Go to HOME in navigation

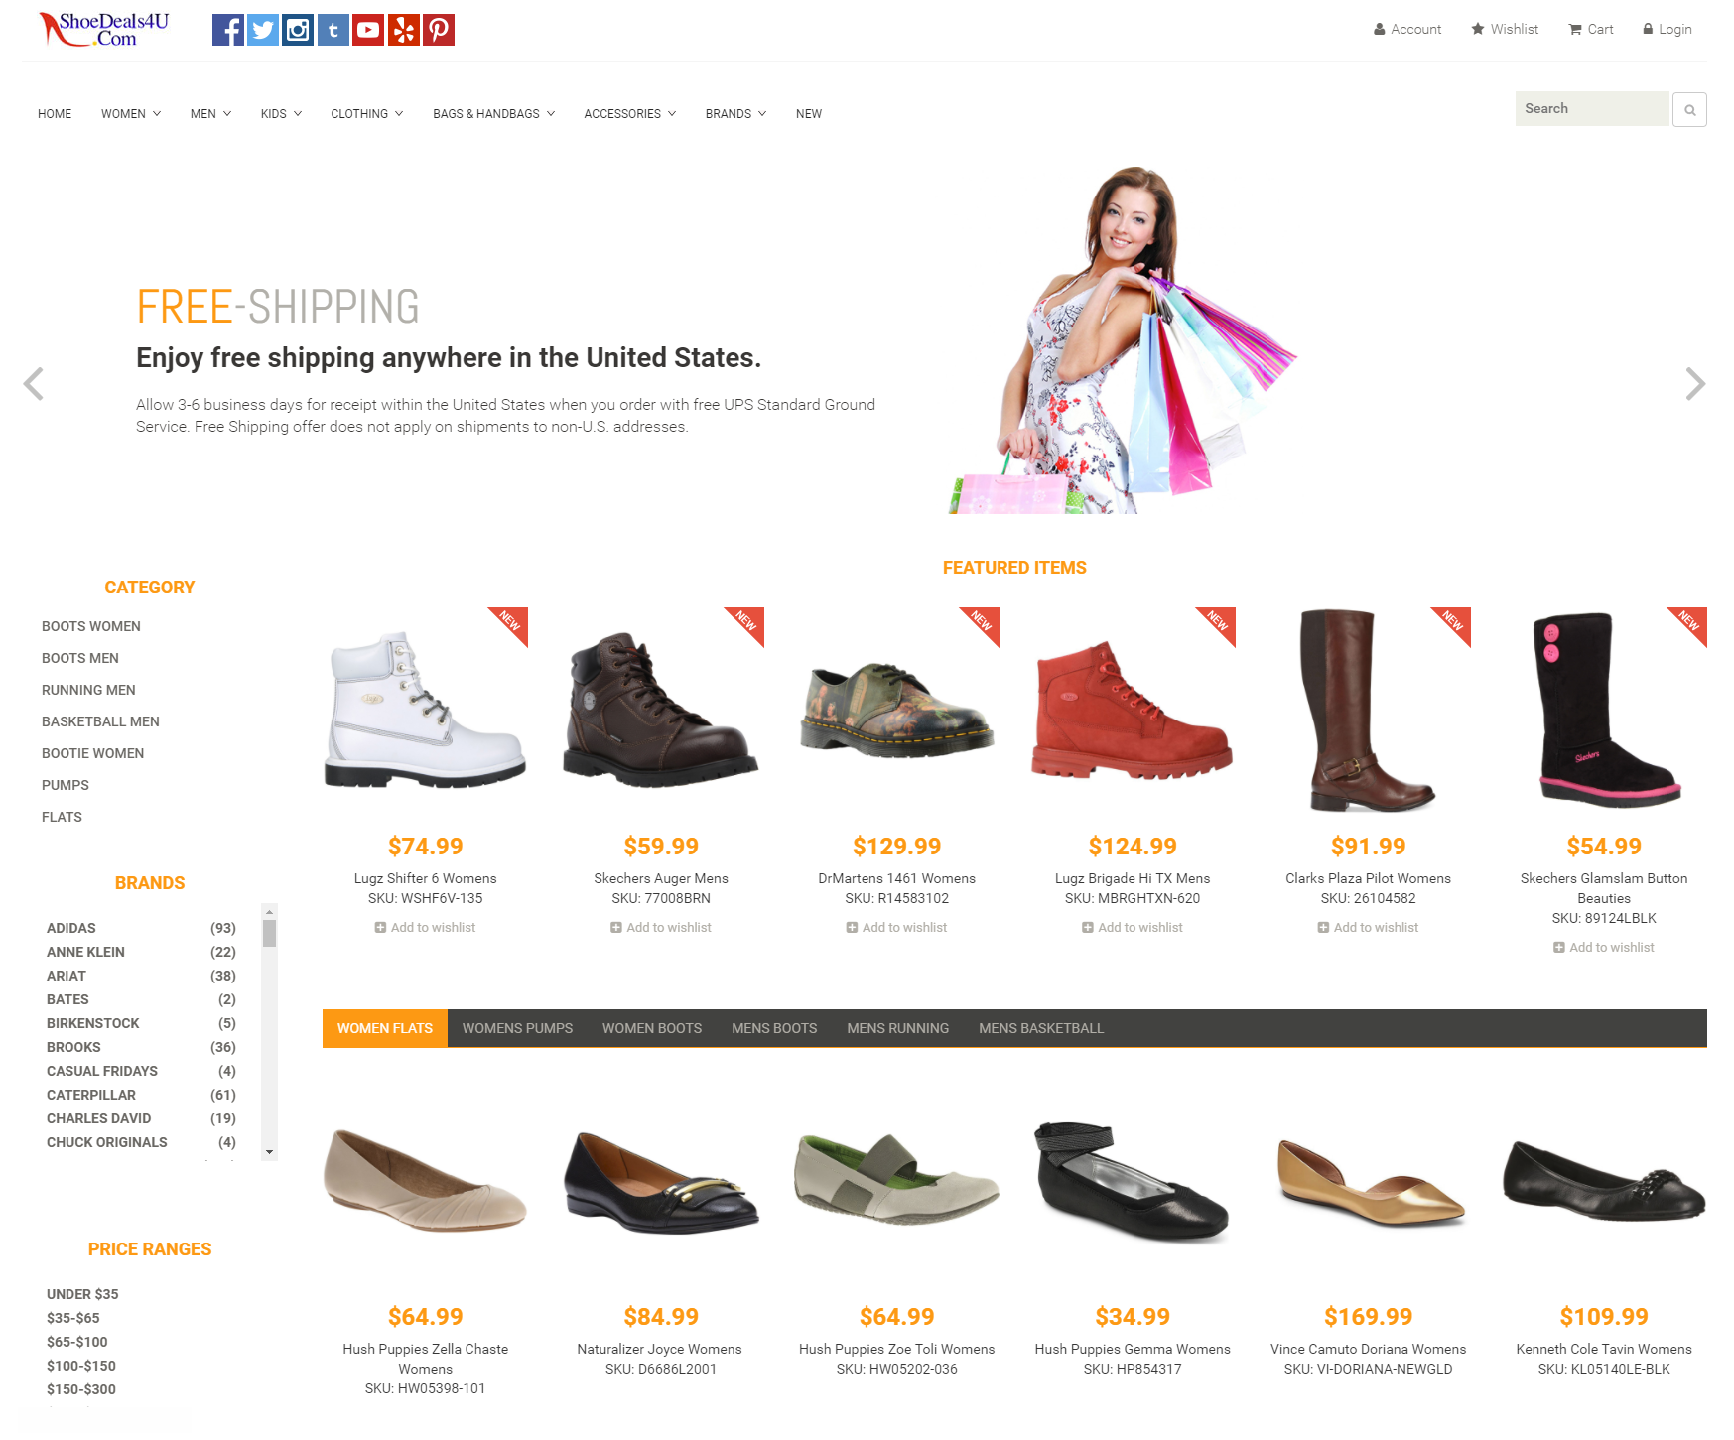tap(55, 114)
